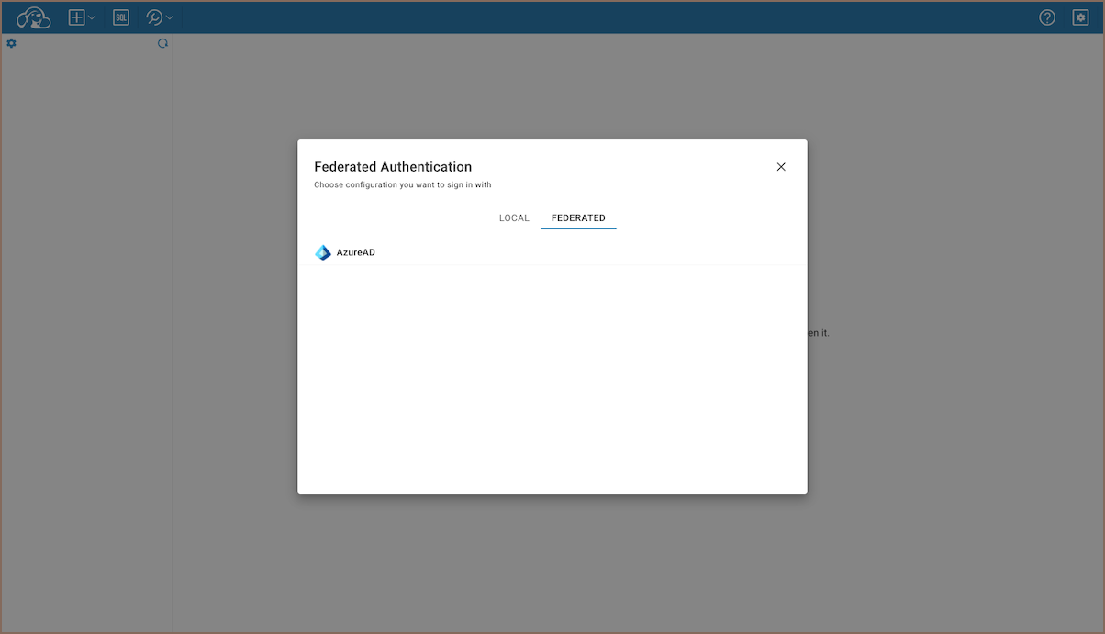Switch to the LOCAL tab
The height and width of the screenshot is (634, 1105).
[x=514, y=218]
